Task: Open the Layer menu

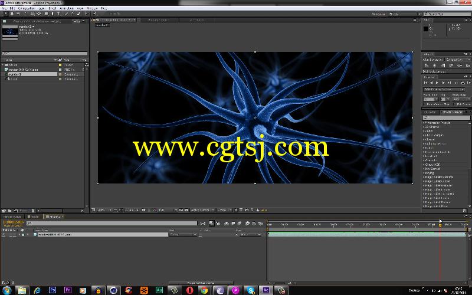Action: (42, 8)
